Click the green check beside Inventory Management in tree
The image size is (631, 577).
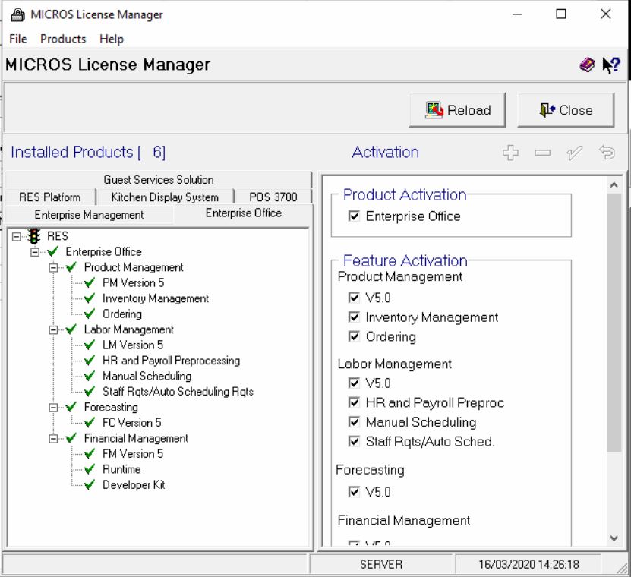coord(90,298)
